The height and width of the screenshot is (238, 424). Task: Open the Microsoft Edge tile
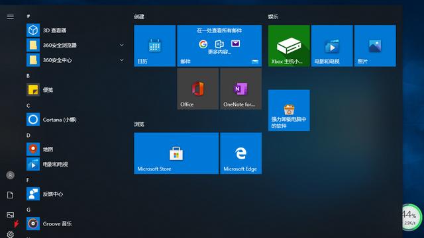(x=241, y=153)
